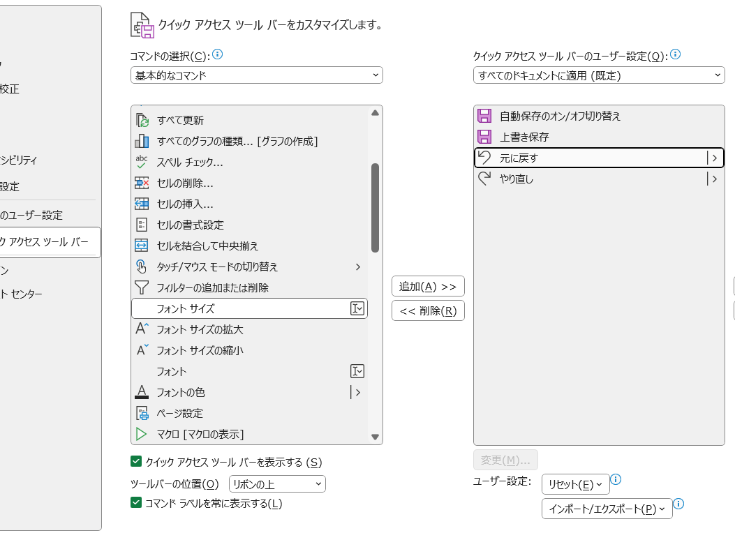Expand the 元に戻す submenu arrow
Viewport: 735px width, 533px height.
(x=714, y=158)
